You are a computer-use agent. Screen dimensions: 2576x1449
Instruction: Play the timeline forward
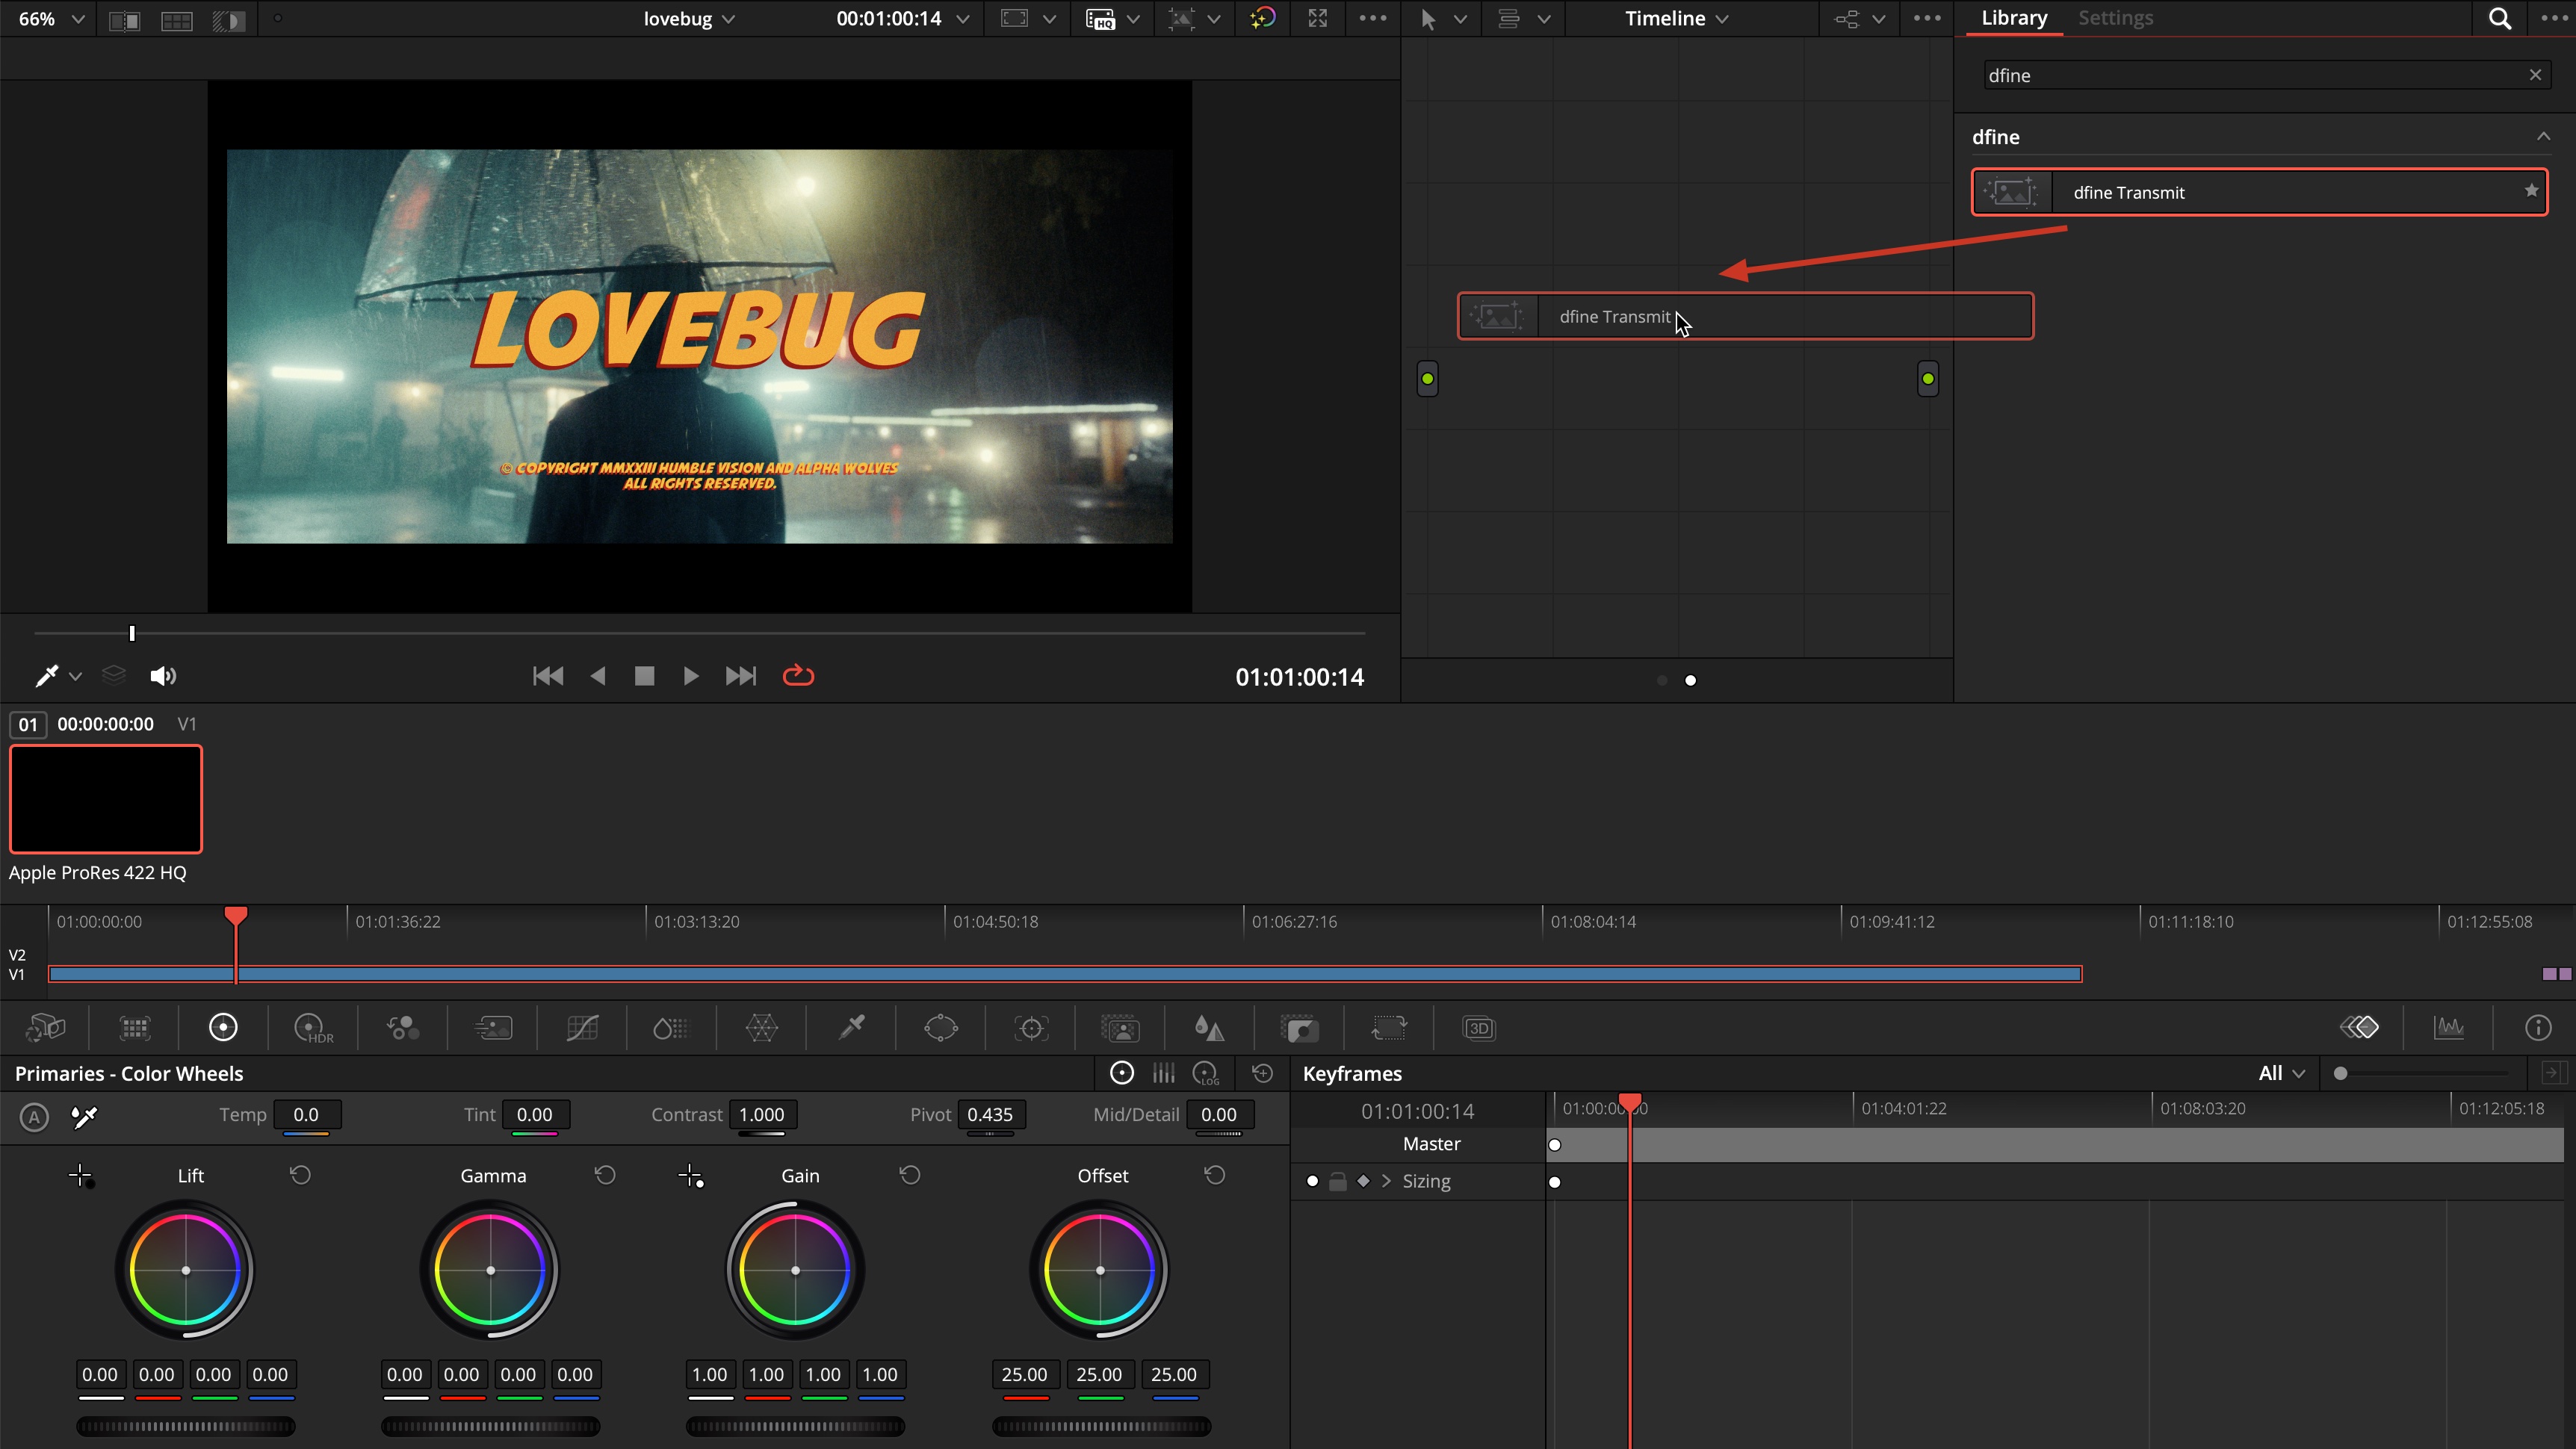tap(691, 676)
